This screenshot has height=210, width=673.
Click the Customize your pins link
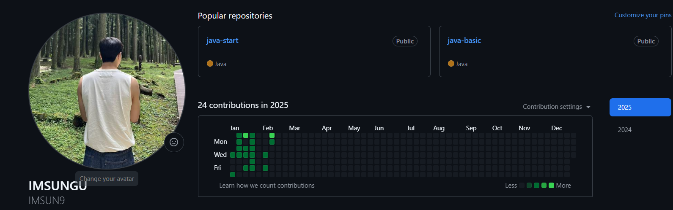pos(643,15)
